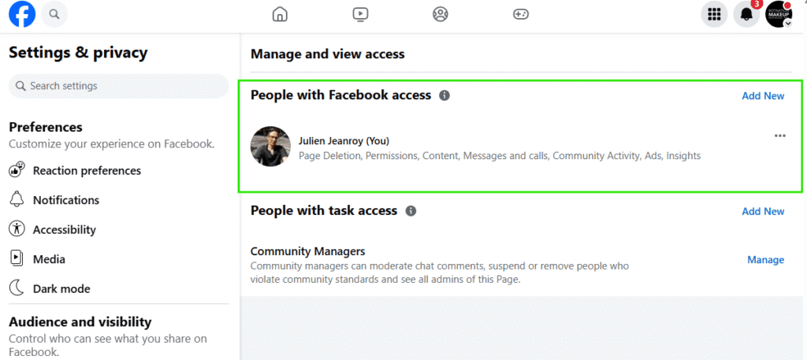Click Manage for Community Managers
Screen dimensions: 807x360
765,260
